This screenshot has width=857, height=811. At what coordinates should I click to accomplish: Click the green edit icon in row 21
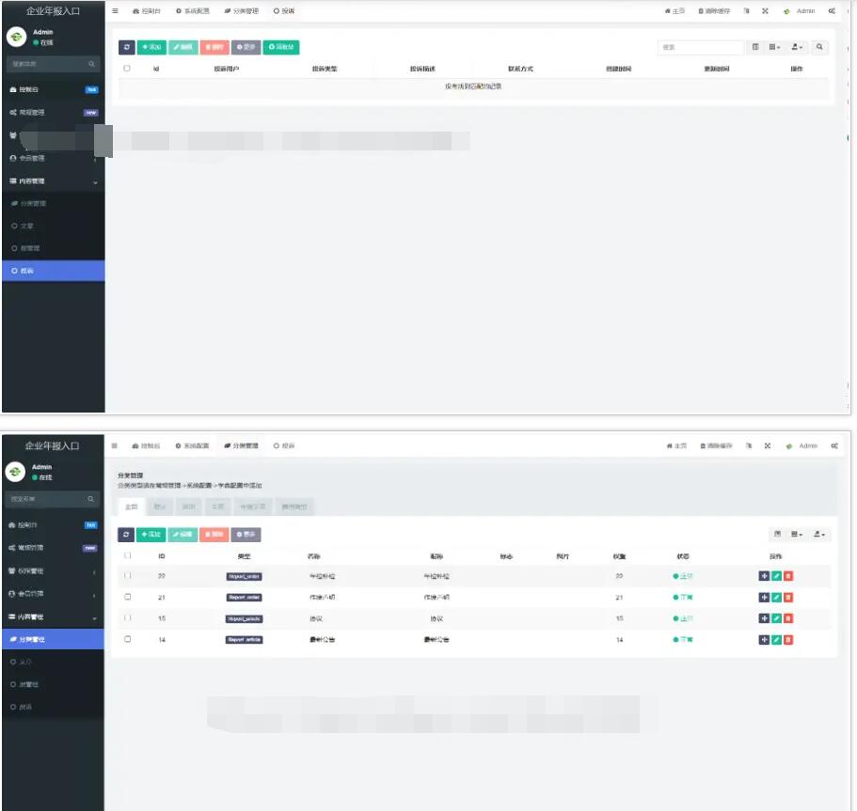pyautogui.click(x=776, y=597)
